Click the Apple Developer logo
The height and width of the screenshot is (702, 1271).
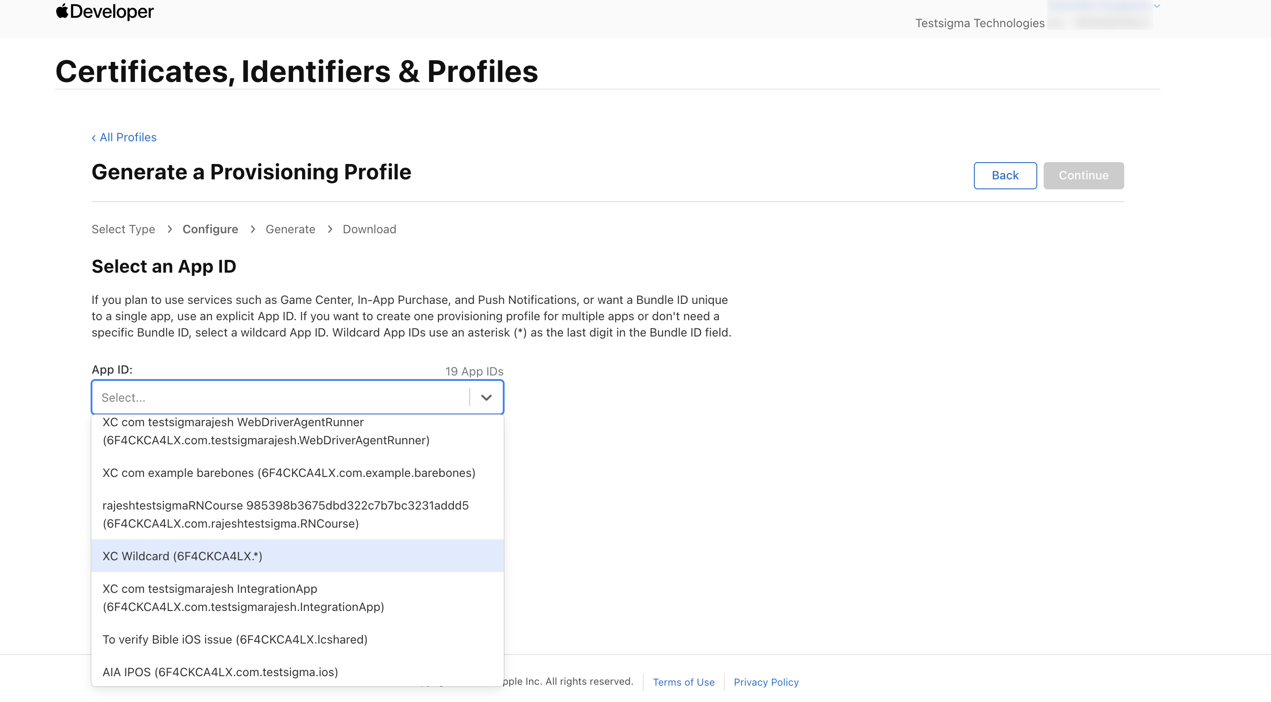click(x=105, y=11)
